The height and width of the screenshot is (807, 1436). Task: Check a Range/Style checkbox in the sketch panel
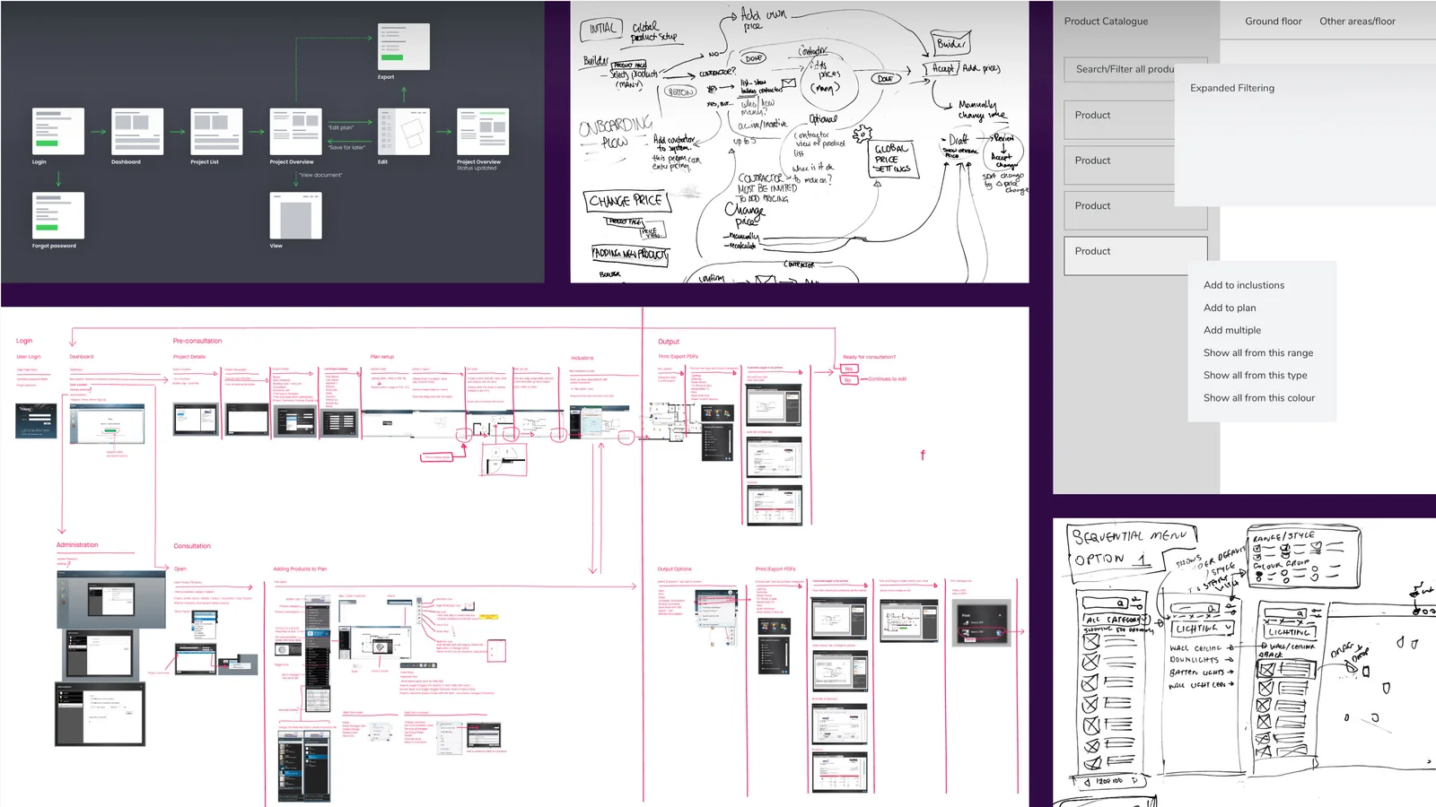pyautogui.click(x=1258, y=549)
